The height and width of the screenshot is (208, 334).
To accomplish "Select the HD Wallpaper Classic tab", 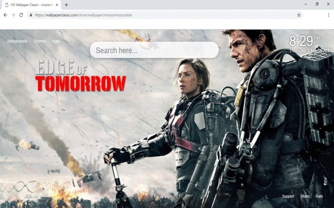I will click(x=30, y=5).
